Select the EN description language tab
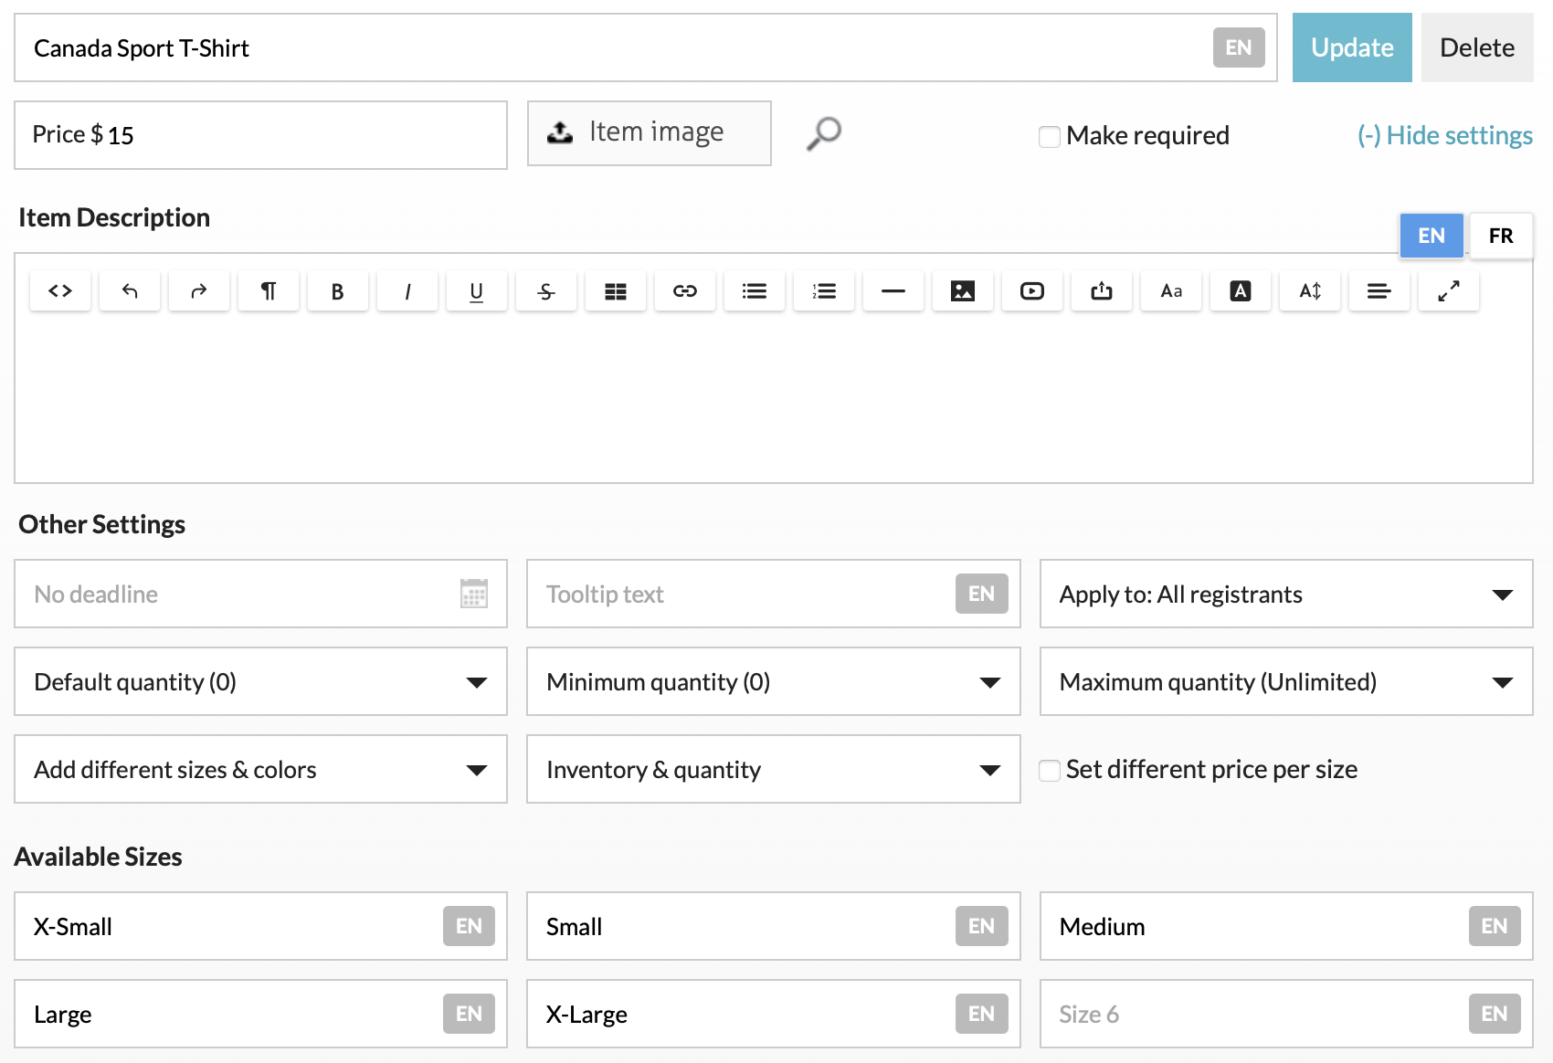This screenshot has height=1063, width=1553. [1431, 236]
